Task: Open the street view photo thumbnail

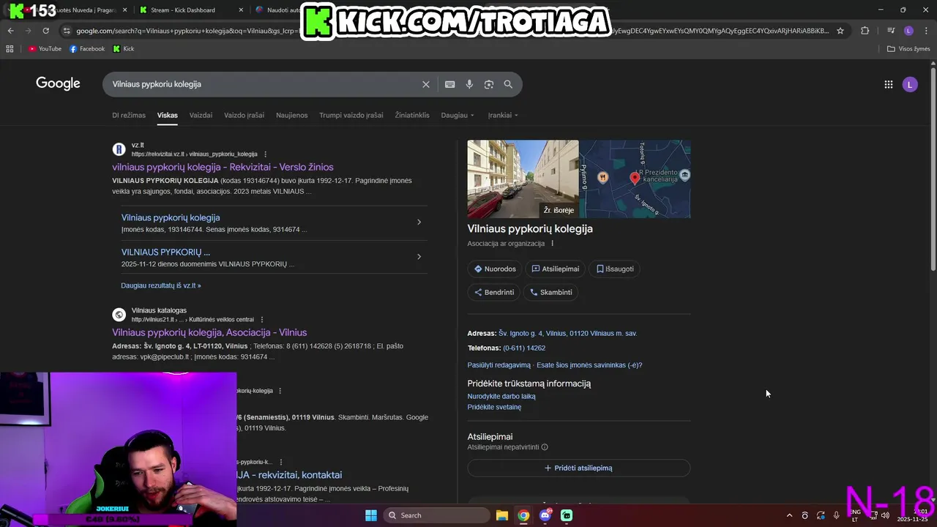Action: (523, 179)
